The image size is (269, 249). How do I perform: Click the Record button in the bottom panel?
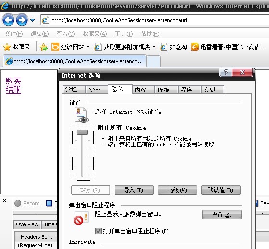[x=27, y=203]
